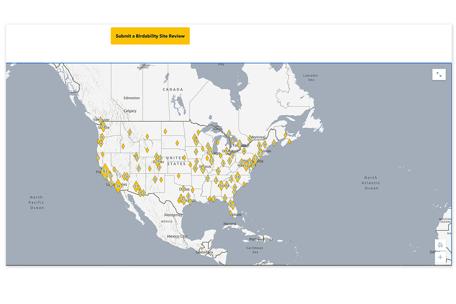
Task: Click the 26 cluster marker near Denver
Action: [x=158, y=161]
